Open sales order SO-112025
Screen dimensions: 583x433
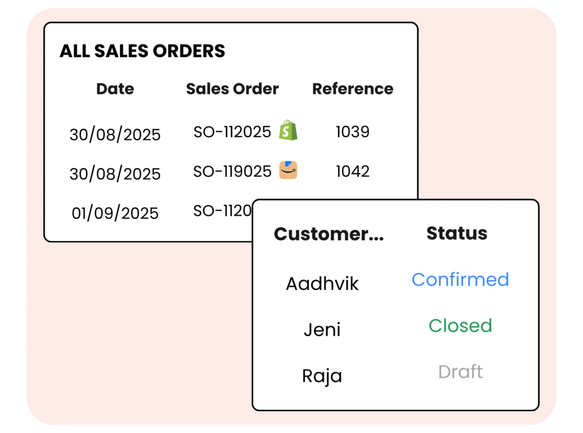pyautogui.click(x=232, y=132)
